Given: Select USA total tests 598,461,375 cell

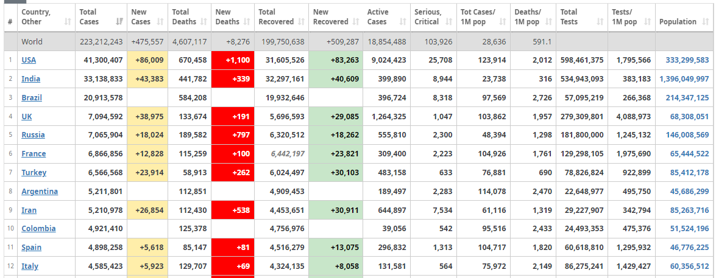Looking at the screenshot, I should pos(582,60).
